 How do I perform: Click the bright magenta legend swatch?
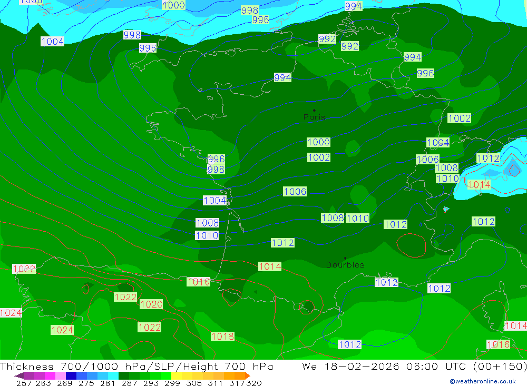[x=50, y=375]
